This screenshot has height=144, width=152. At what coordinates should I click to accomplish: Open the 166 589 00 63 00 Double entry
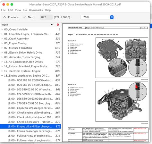tap(30, 99)
